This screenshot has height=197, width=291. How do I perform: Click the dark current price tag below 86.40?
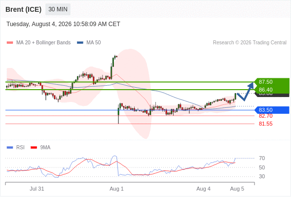pos(272,95)
